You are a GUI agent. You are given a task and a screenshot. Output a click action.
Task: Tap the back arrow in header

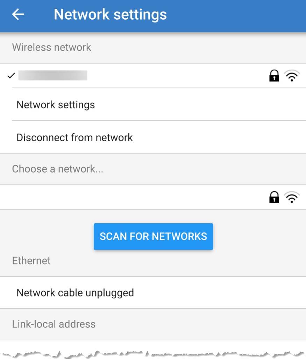[x=18, y=14]
